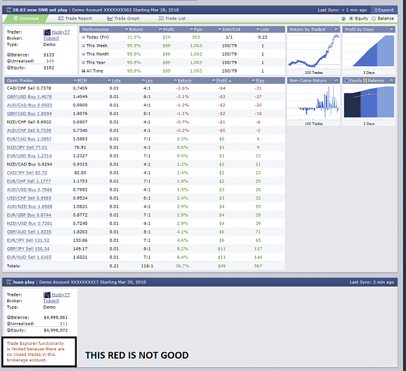Open EUR/CAD Buy 1.5857 trade
The height and width of the screenshot is (371, 406).
click(29, 139)
